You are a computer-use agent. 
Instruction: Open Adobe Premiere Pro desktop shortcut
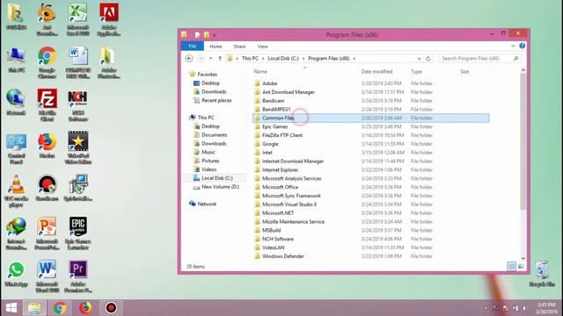tap(78, 276)
